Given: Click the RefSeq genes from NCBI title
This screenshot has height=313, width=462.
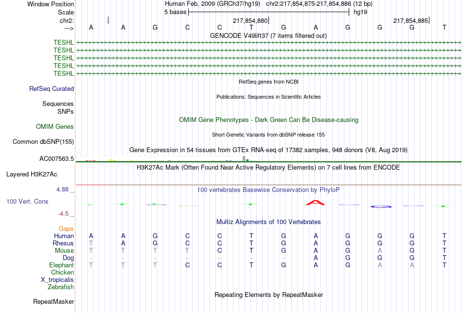Looking at the screenshot, I should 268,82.
